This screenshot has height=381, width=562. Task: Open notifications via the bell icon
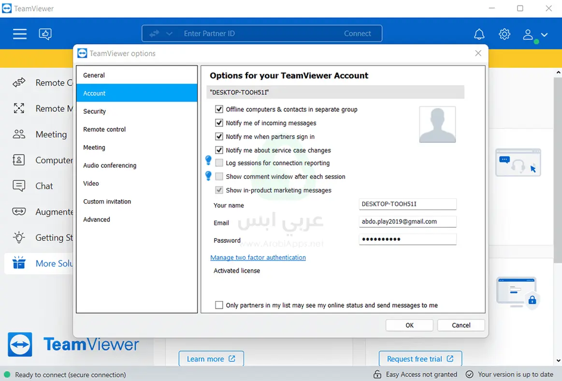[x=479, y=33]
